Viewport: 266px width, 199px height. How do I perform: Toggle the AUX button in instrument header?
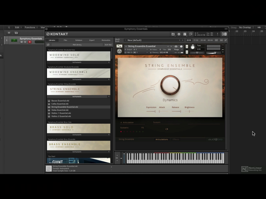[223, 50]
